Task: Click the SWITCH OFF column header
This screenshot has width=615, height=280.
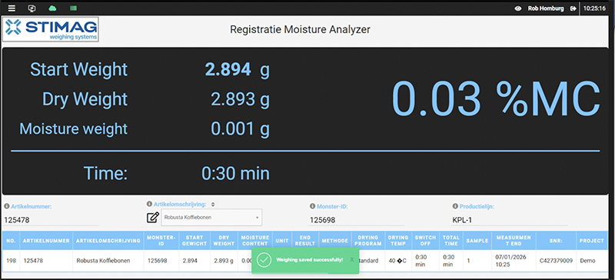Action: click(425, 240)
